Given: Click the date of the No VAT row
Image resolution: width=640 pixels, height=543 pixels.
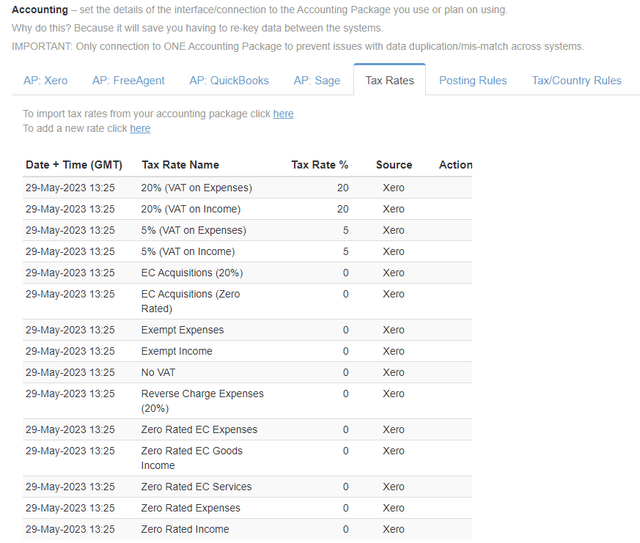Looking at the screenshot, I should pos(70,372).
